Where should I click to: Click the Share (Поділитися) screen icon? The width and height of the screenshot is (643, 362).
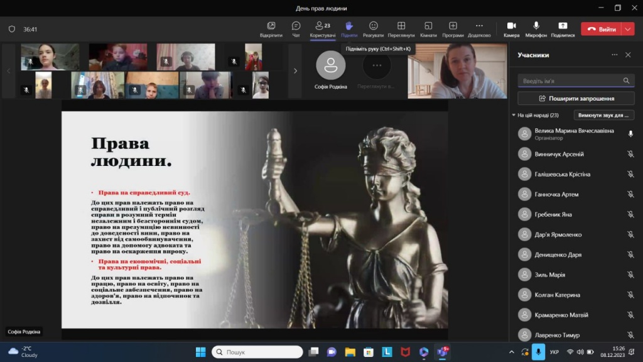(x=563, y=29)
